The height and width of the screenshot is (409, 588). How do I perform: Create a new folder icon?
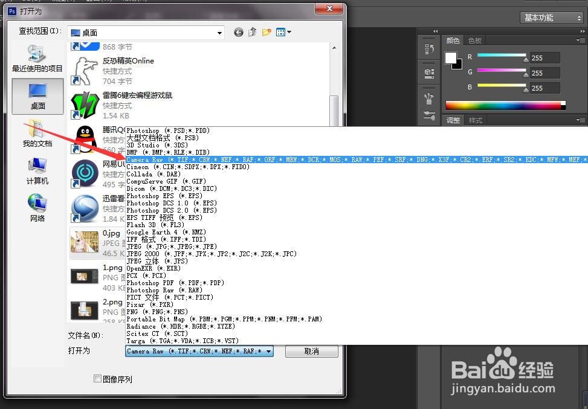click(x=267, y=33)
